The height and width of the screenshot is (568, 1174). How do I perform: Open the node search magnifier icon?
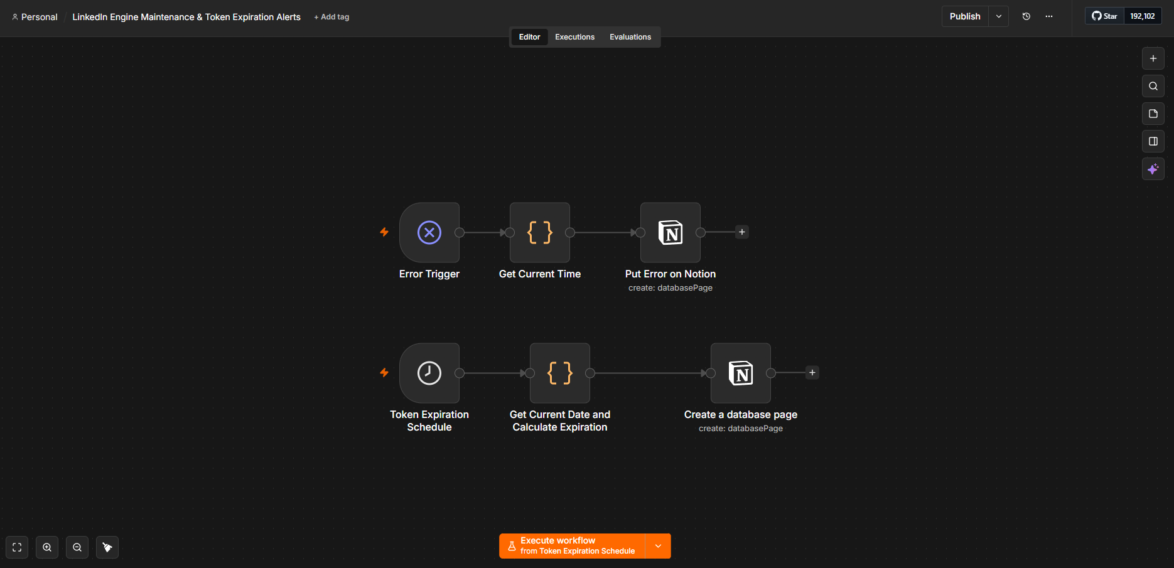click(x=1153, y=86)
